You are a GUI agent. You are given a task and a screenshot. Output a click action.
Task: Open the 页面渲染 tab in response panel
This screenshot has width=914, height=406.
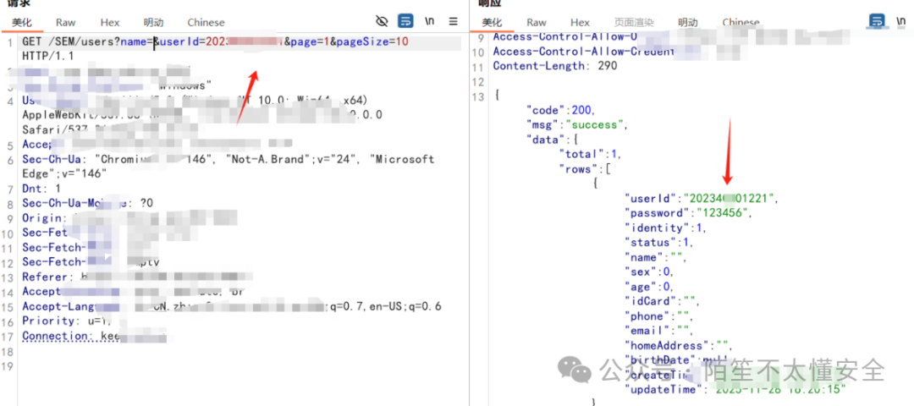point(634,23)
